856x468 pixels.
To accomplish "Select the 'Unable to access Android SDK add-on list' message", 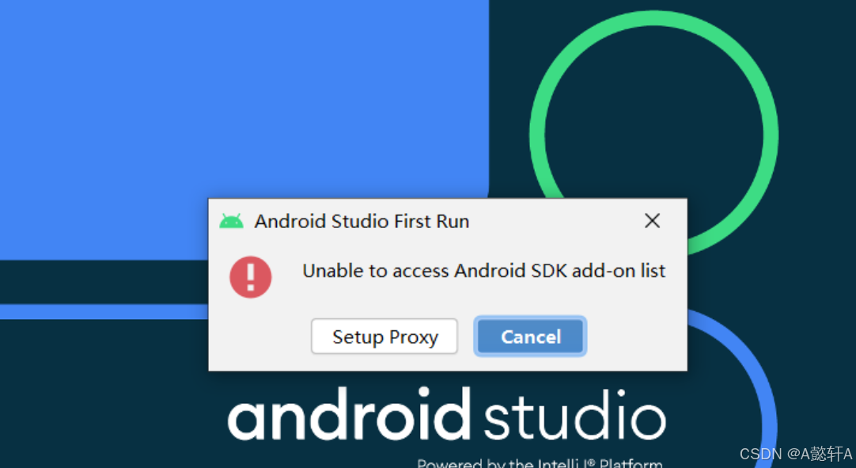I will point(483,271).
